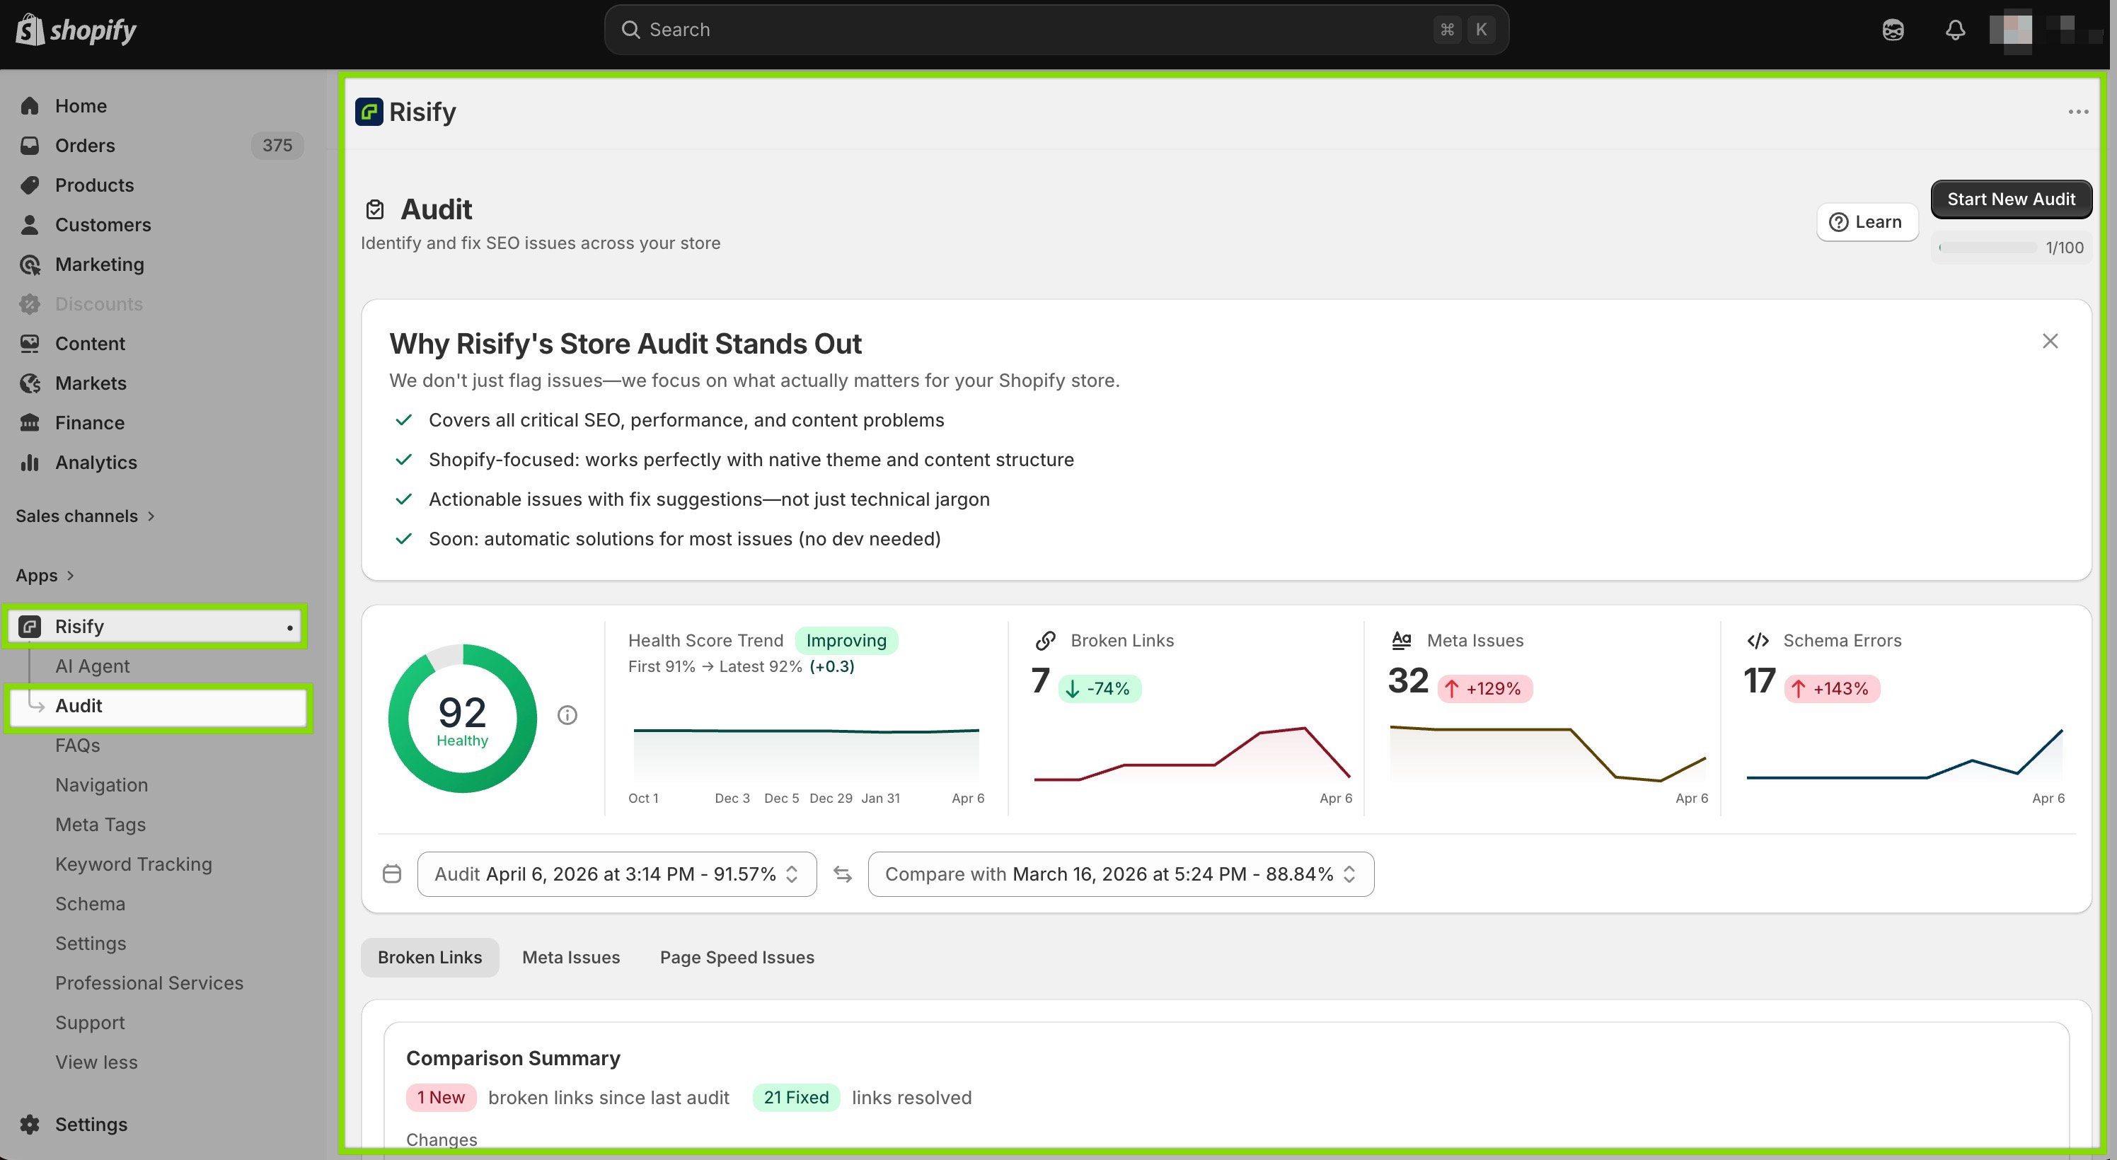Open the notifications bell
Image resolution: width=2117 pixels, height=1160 pixels.
tap(1955, 30)
